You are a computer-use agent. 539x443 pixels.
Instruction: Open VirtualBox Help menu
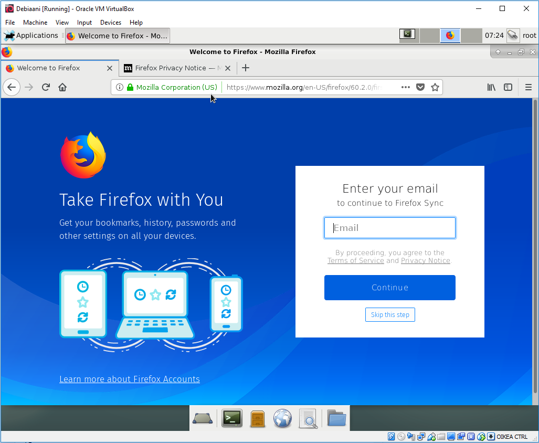(136, 23)
